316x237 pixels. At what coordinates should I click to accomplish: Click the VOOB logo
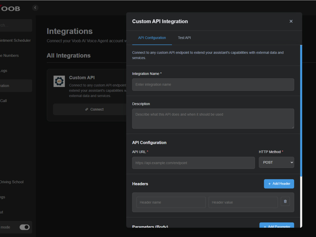coord(10,9)
